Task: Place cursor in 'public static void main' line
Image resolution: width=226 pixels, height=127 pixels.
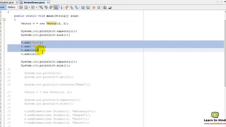Action: tap(46, 16)
